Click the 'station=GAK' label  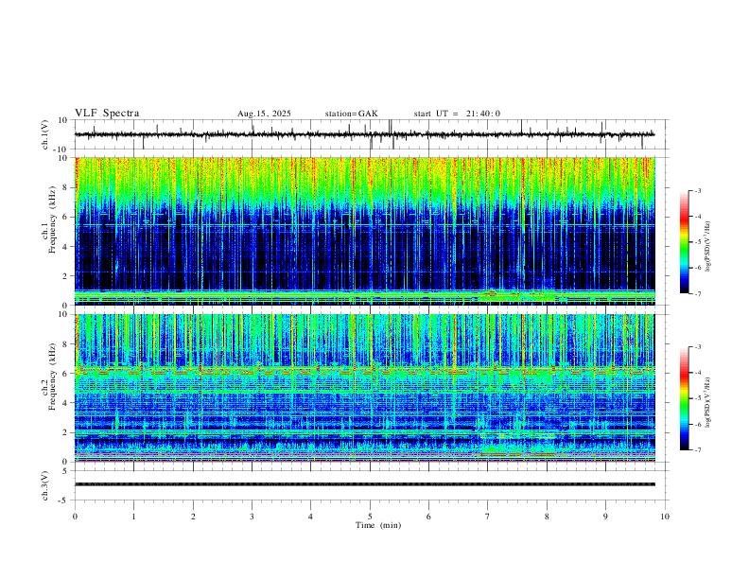351,114
